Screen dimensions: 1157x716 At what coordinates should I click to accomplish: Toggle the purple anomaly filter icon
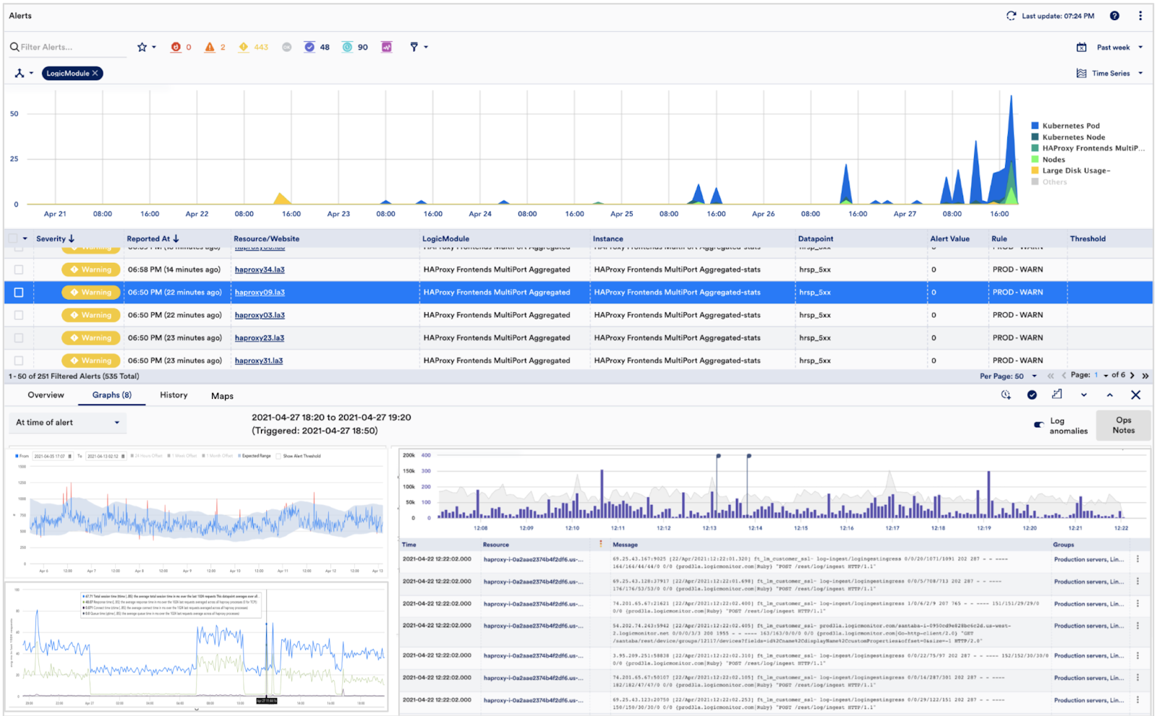387,47
